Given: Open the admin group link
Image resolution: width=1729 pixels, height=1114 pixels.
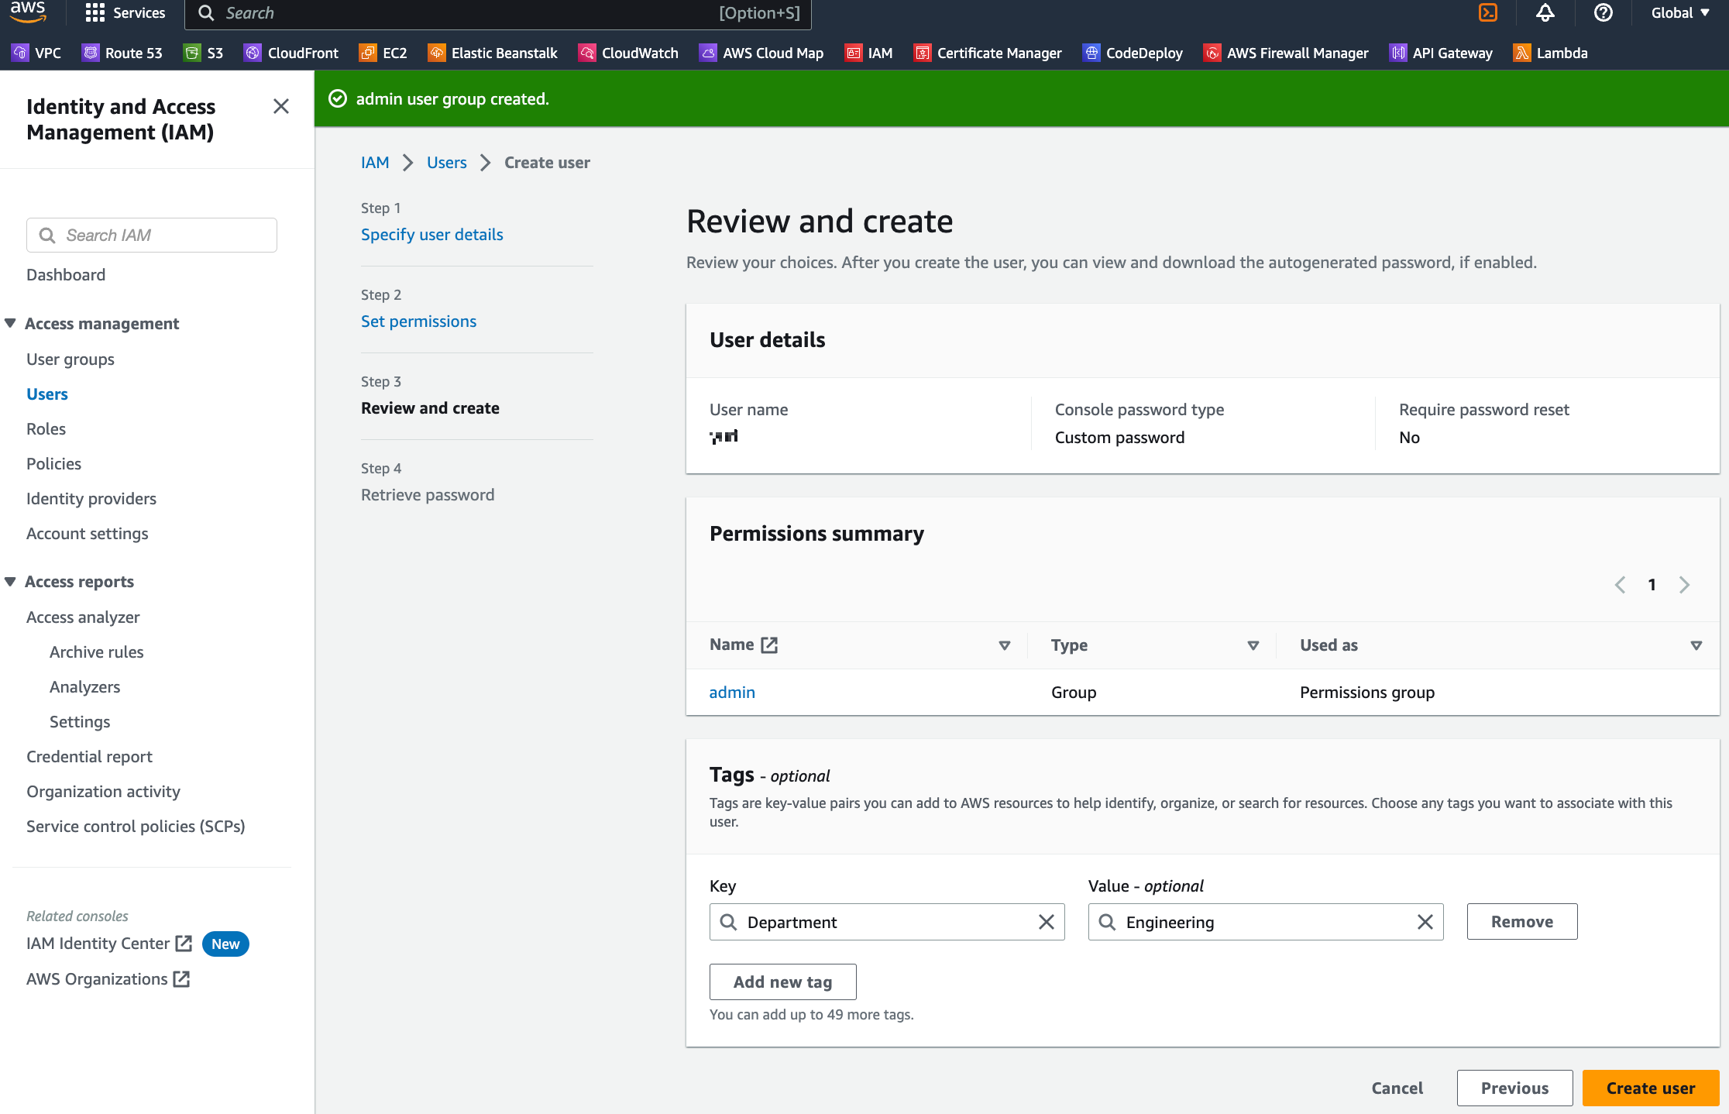Looking at the screenshot, I should (x=731, y=692).
